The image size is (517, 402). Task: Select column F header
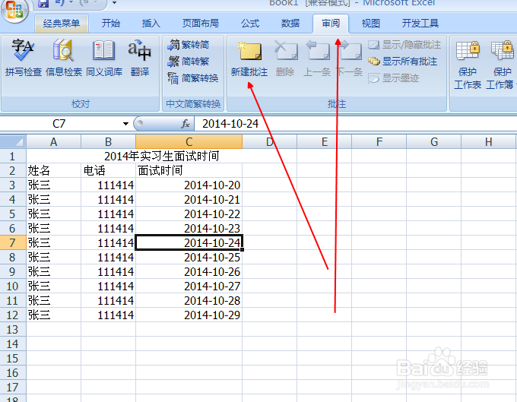[x=379, y=142]
